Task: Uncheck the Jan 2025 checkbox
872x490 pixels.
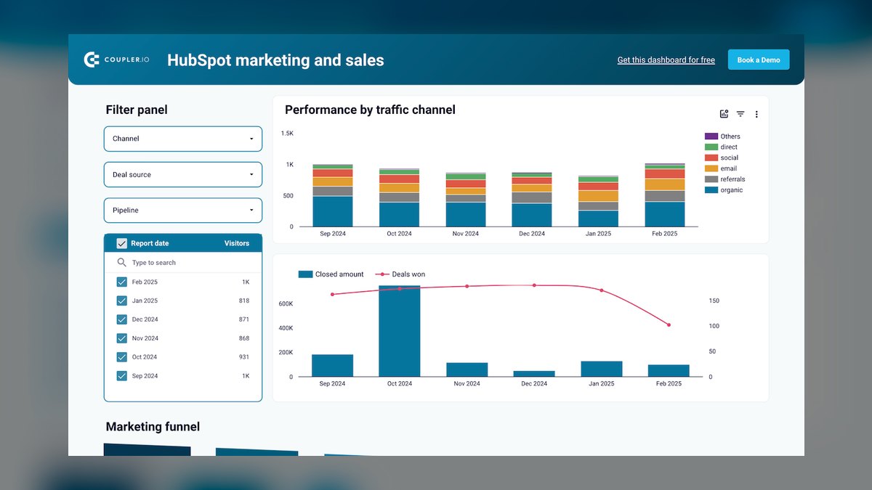Action: tap(121, 301)
